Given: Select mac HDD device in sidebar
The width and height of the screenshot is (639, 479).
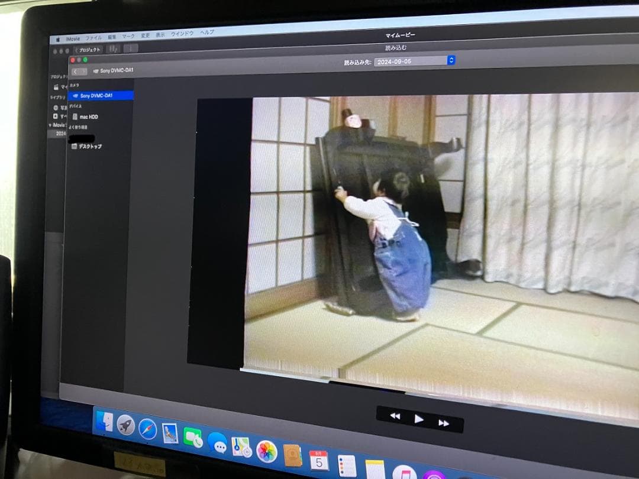Looking at the screenshot, I should tap(89, 117).
